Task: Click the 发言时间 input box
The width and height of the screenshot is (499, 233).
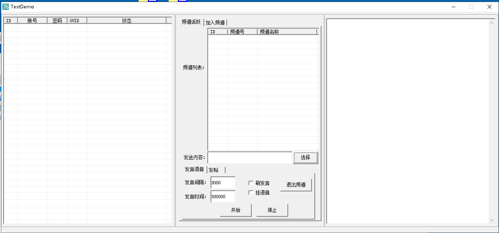Action: coord(223,197)
